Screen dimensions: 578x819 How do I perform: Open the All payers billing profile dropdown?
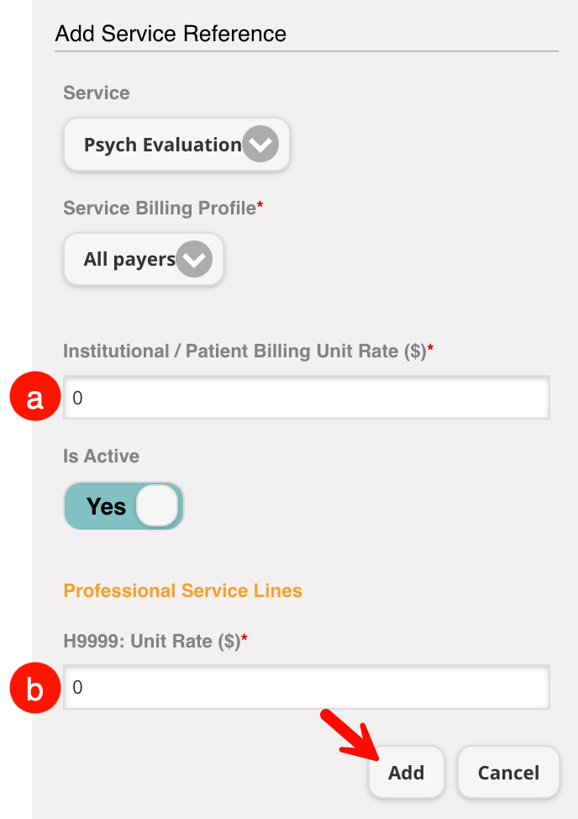click(143, 259)
